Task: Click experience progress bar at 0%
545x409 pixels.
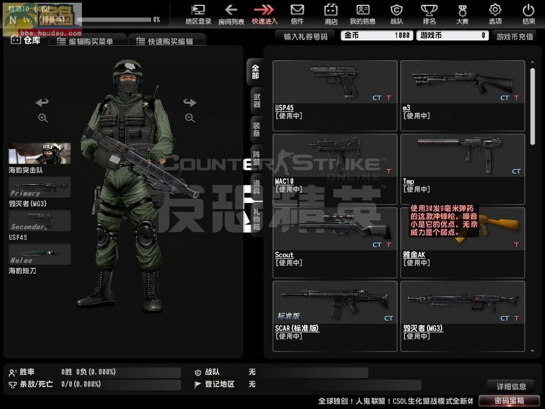Action: pyautogui.click(x=114, y=20)
